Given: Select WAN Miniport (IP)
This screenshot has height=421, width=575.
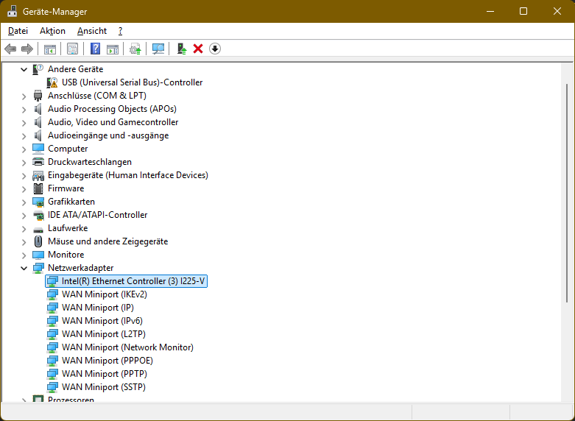Looking at the screenshot, I should point(98,308).
